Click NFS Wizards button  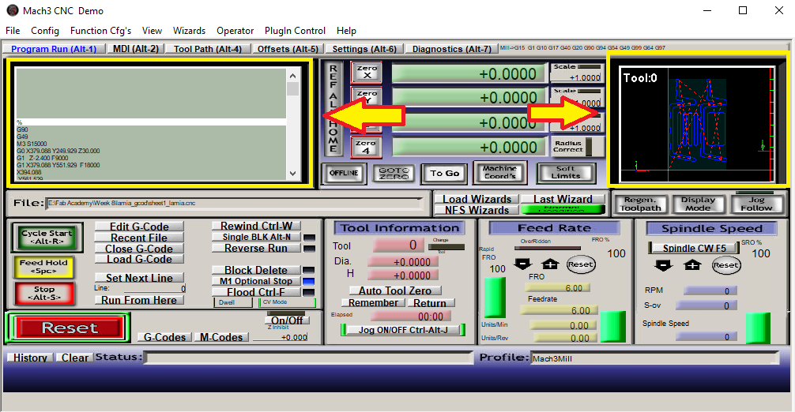click(477, 209)
